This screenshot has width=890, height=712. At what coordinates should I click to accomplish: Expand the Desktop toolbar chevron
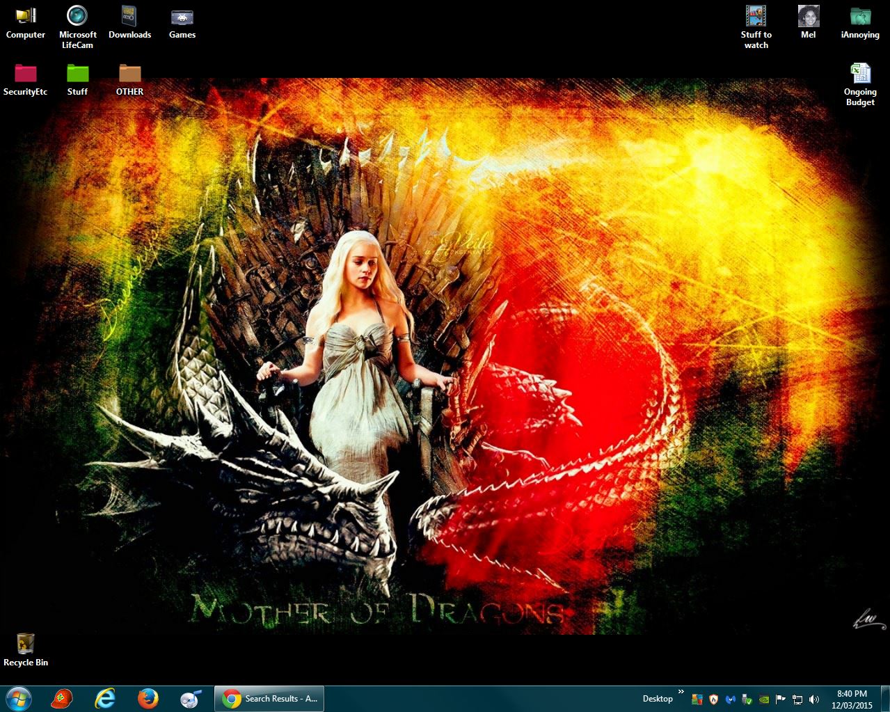(681, 692)
